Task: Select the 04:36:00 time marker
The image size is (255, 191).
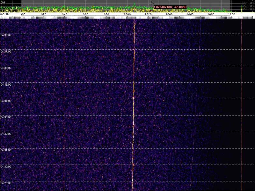Action: tap(6, 68)
